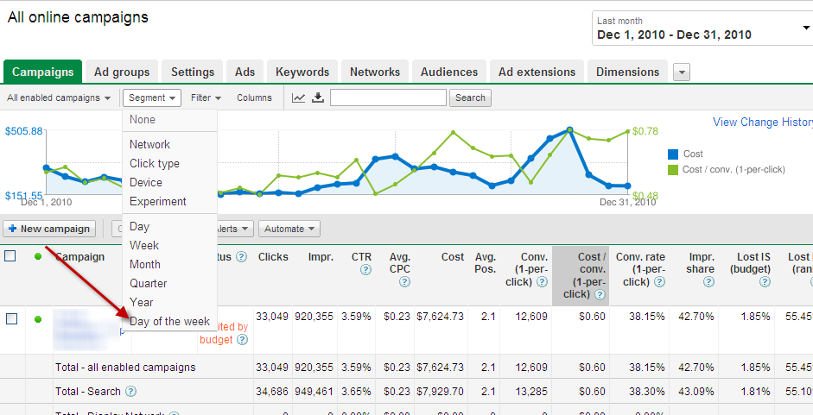Switch to the Ad extensions tab
The width and height of the screenshot is (813, 415).
click(537, 72)
